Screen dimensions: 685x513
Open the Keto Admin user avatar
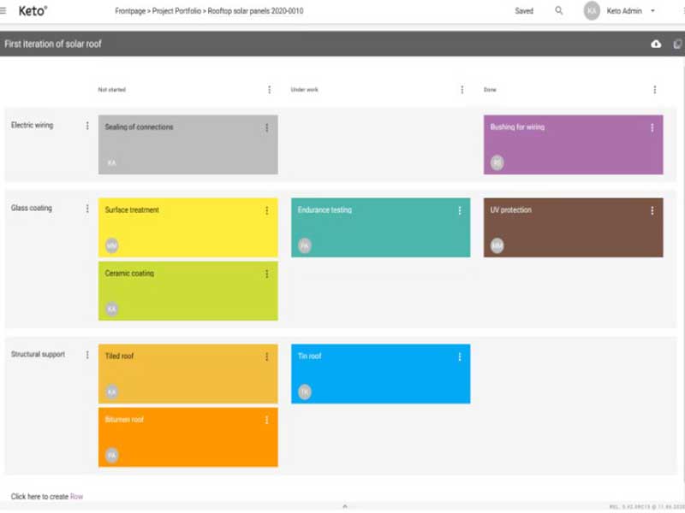coord(592,11)
